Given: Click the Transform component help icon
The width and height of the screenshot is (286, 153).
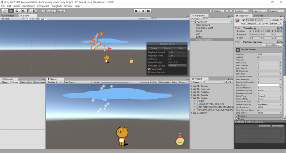Looking at the screenshot, I should point(278,28).
